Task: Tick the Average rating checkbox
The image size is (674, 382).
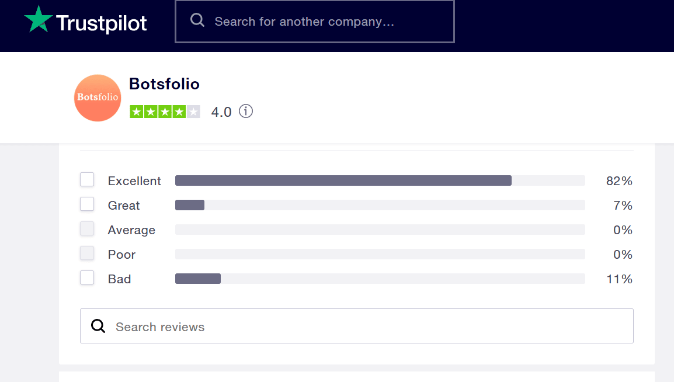Action: (x=87, y=228)
